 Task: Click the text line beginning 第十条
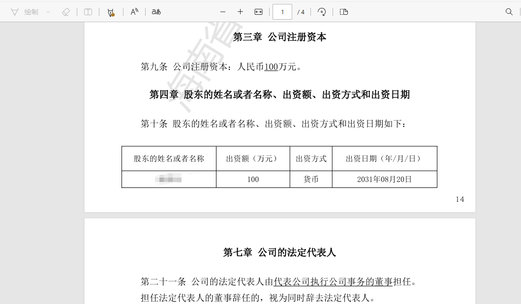click(273, 124)
